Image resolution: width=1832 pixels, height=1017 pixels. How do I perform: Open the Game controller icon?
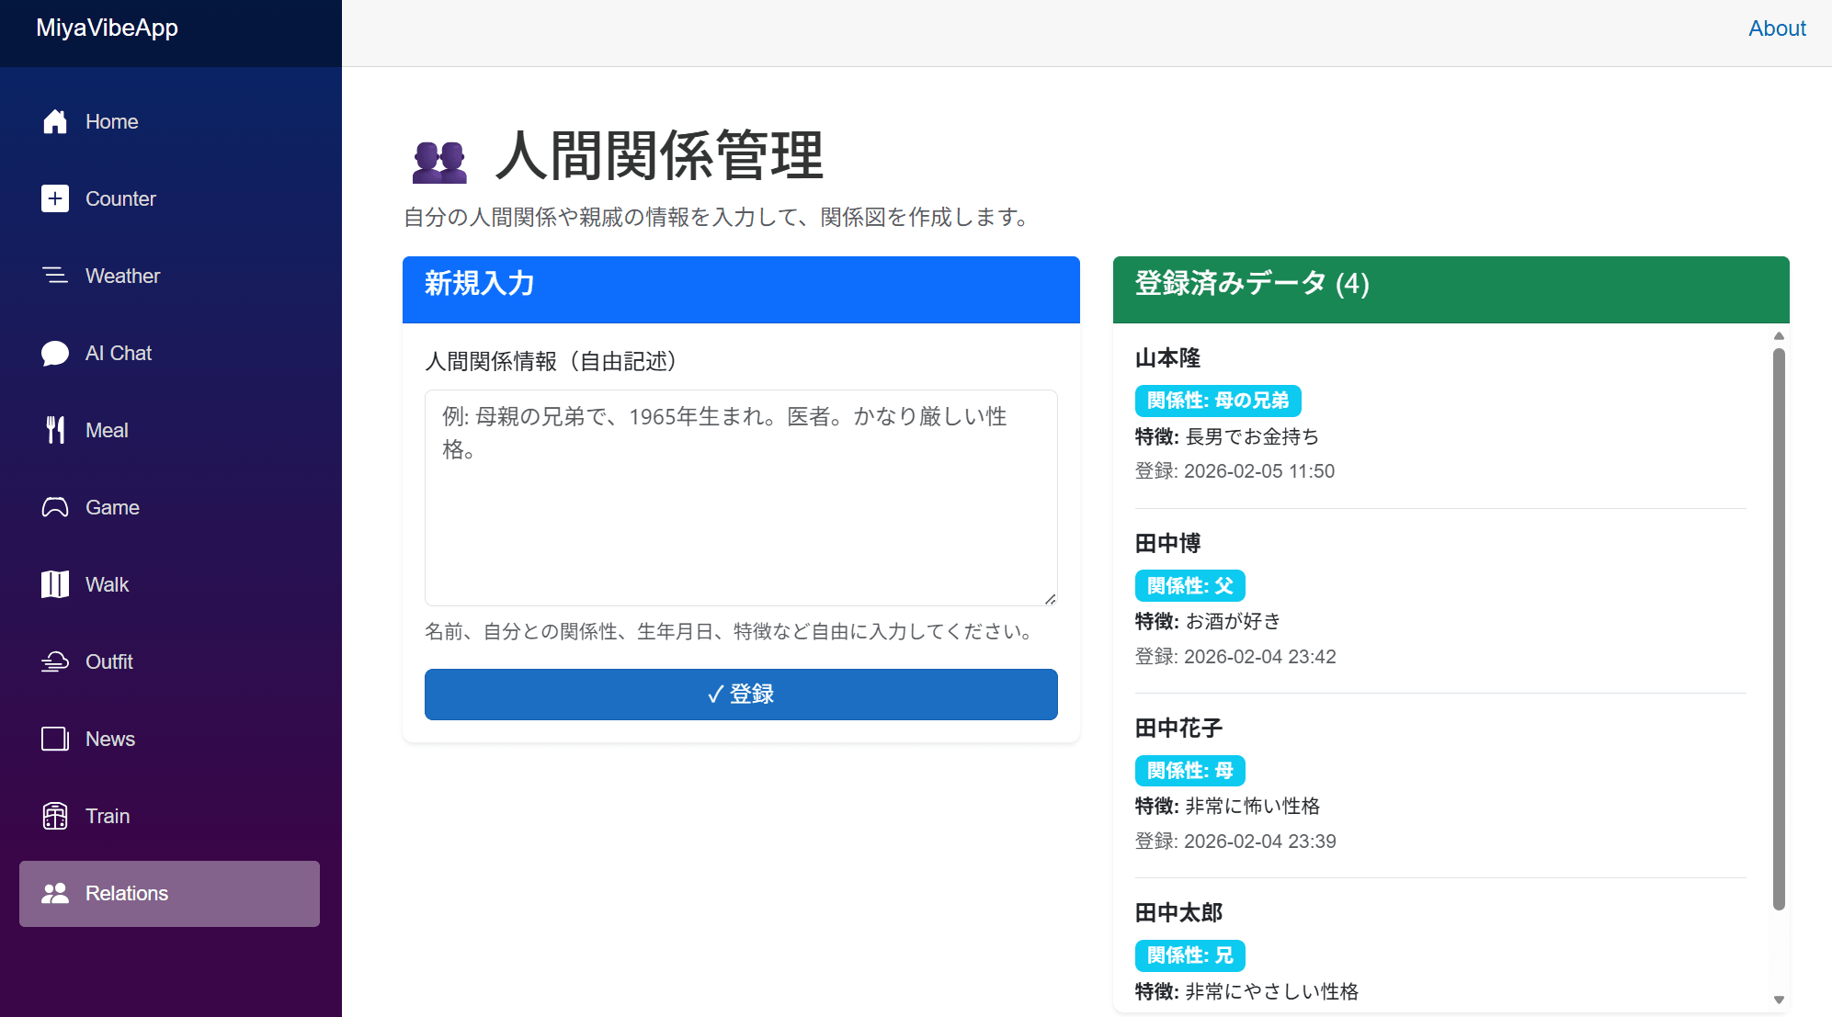[55, 507]
